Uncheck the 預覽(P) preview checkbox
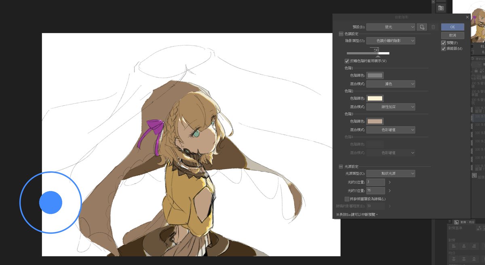 tap(443, 43)
